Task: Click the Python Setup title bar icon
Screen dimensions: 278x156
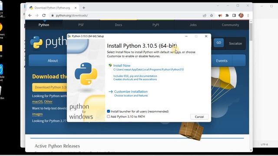Action: point(69,36)
